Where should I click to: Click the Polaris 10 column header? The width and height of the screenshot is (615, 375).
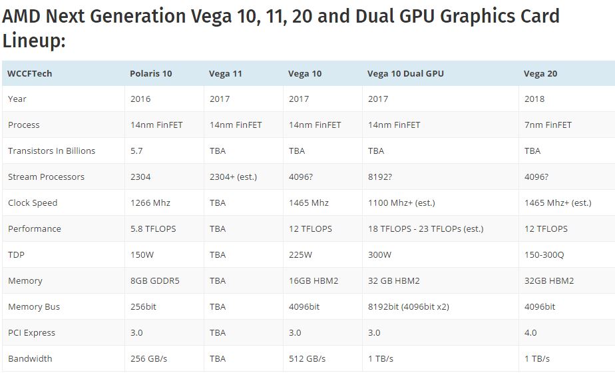151,73
